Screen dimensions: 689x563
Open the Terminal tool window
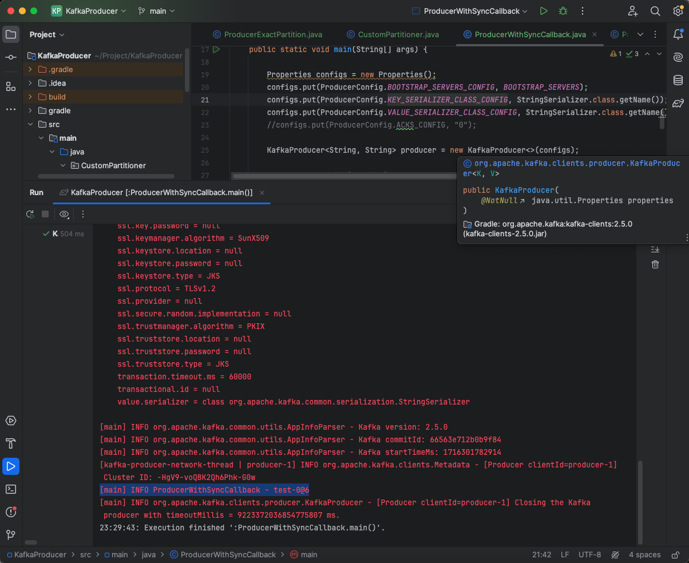coord(11,489)
